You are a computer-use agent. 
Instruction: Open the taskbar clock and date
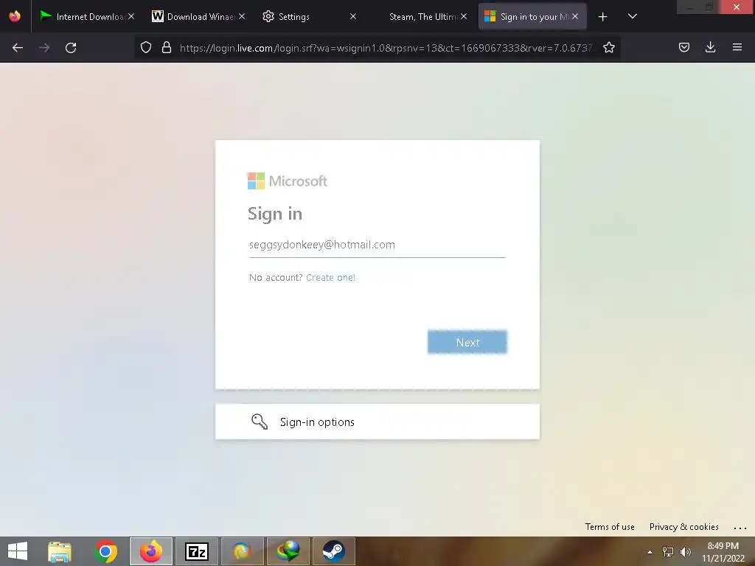point(723,552)
